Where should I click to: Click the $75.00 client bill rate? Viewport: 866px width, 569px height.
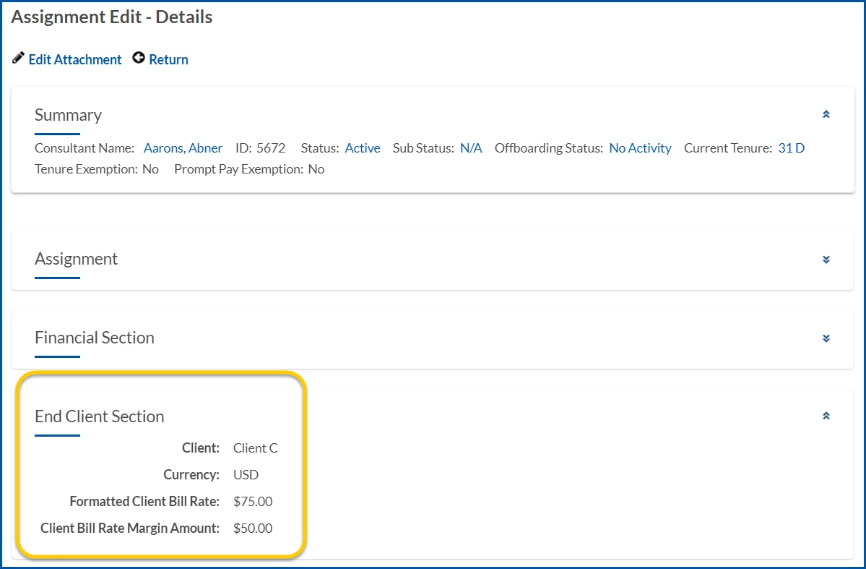[252, 502]
